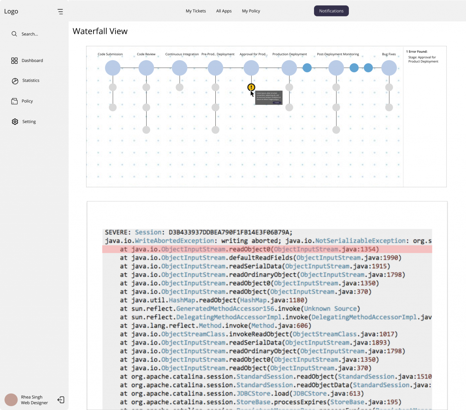
Task: Select the Code Submission stage node
Action: [x=113, y=68]
